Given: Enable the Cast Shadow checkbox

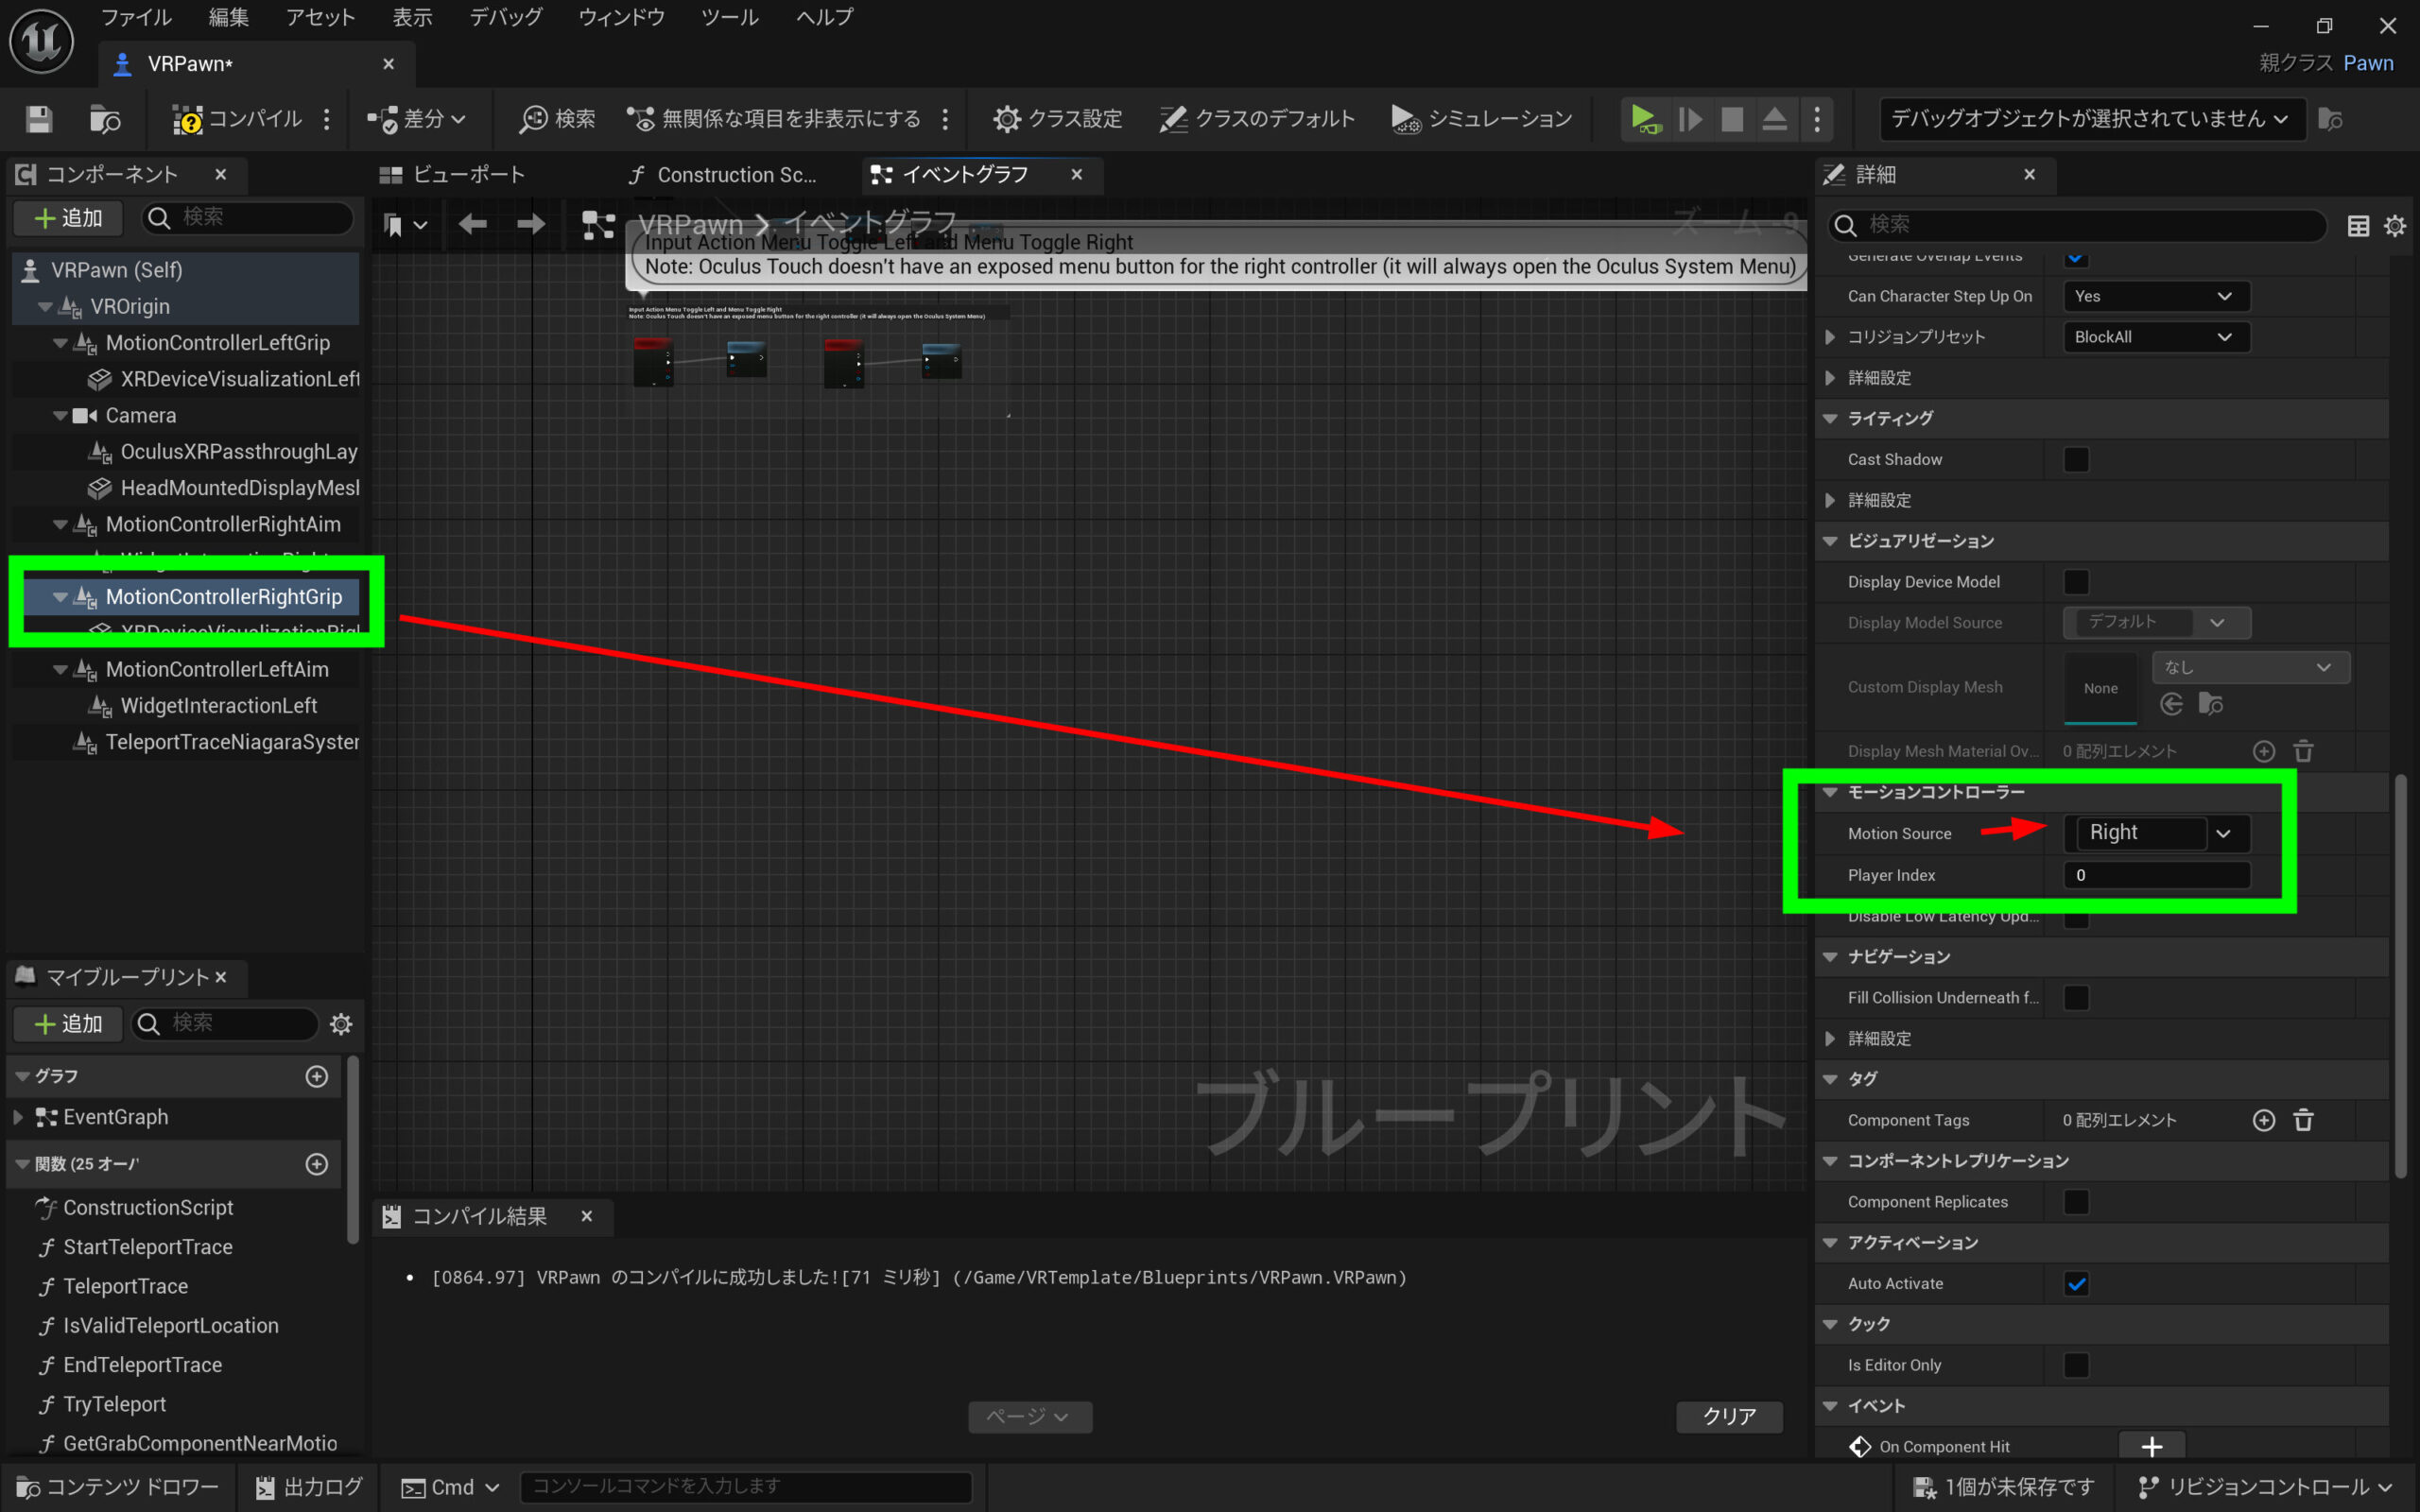Looking at the screenshot, I should click(x=2076, y=459).
